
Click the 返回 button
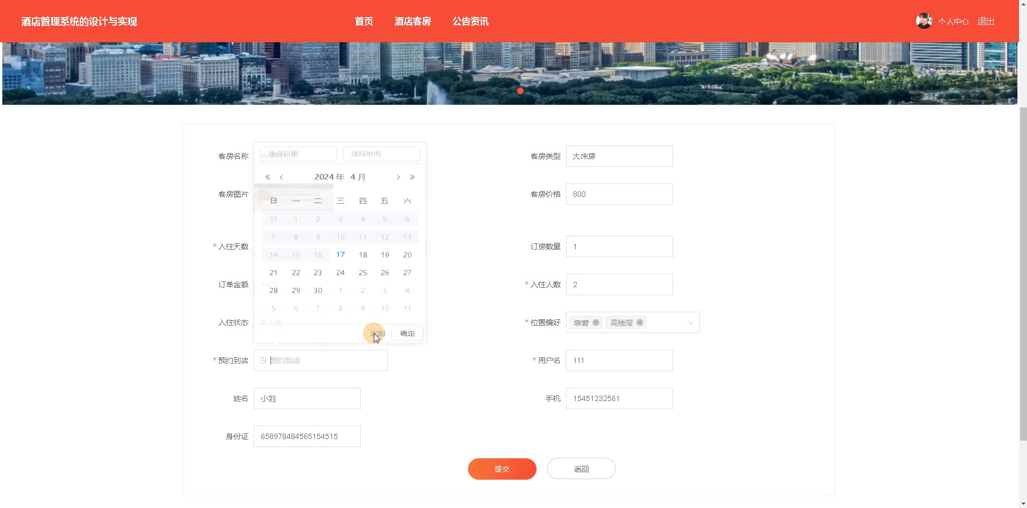click(x=582, y=469)
